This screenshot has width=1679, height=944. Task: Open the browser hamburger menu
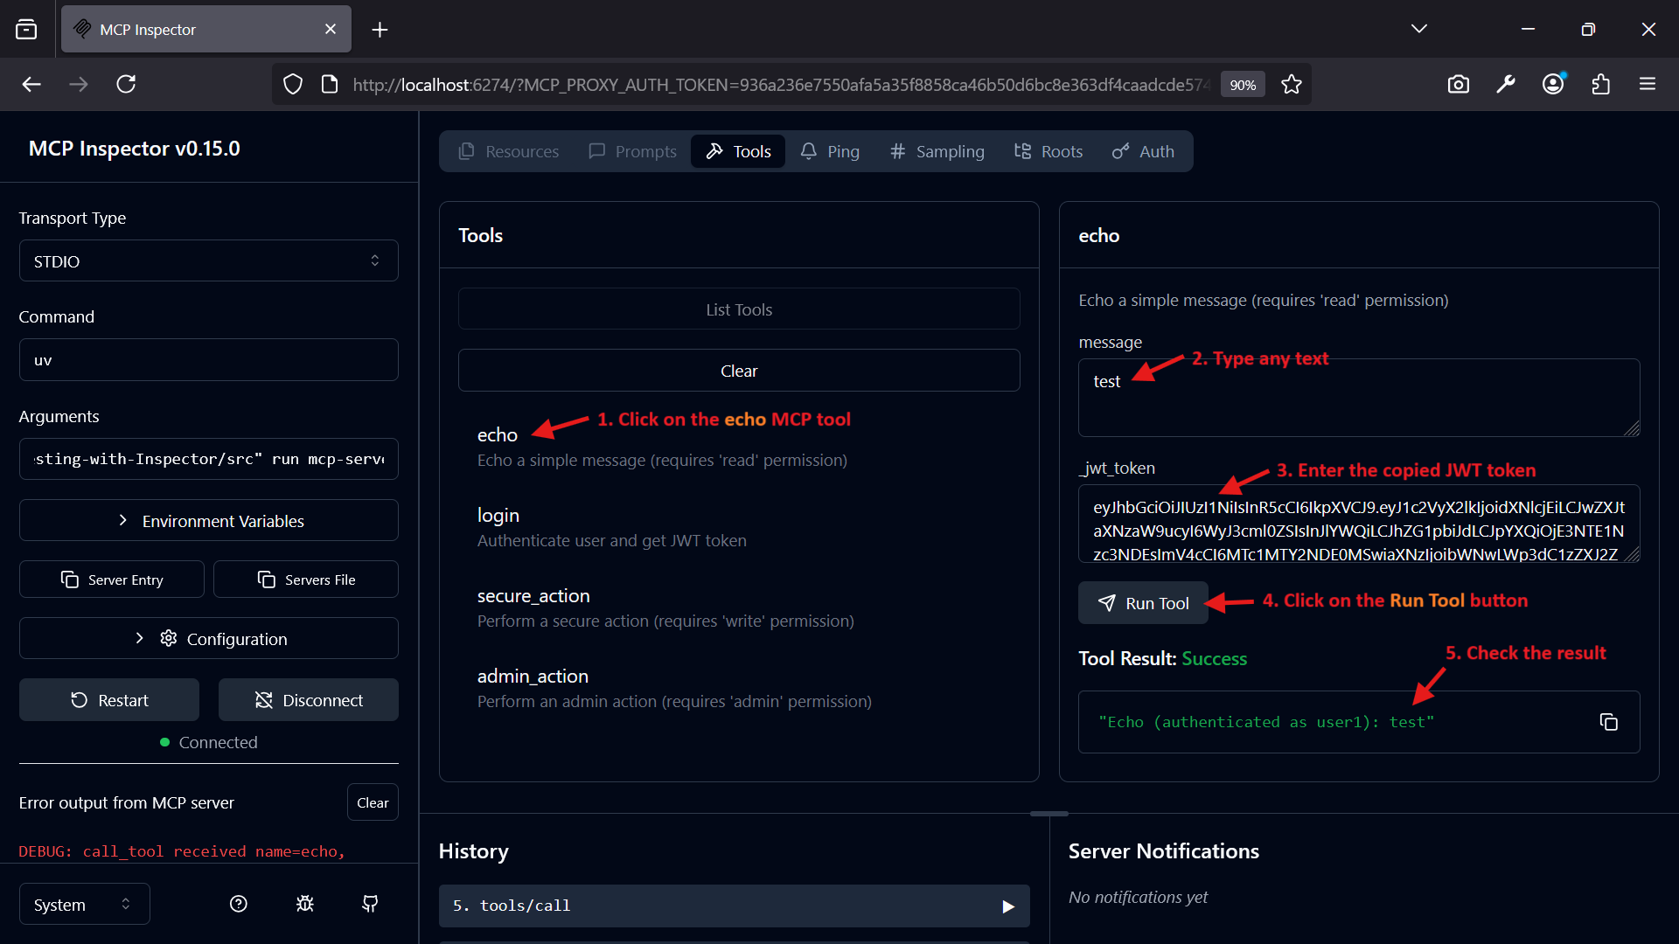[1648, 84]
